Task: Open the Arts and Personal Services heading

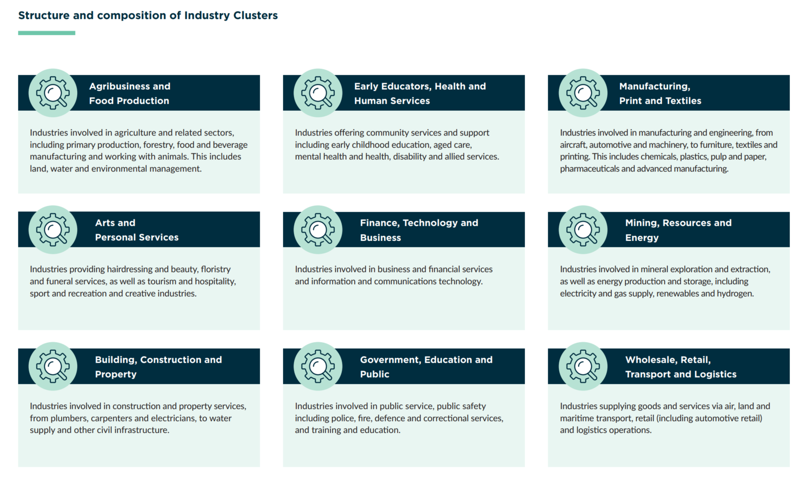Action: (136, 230)
